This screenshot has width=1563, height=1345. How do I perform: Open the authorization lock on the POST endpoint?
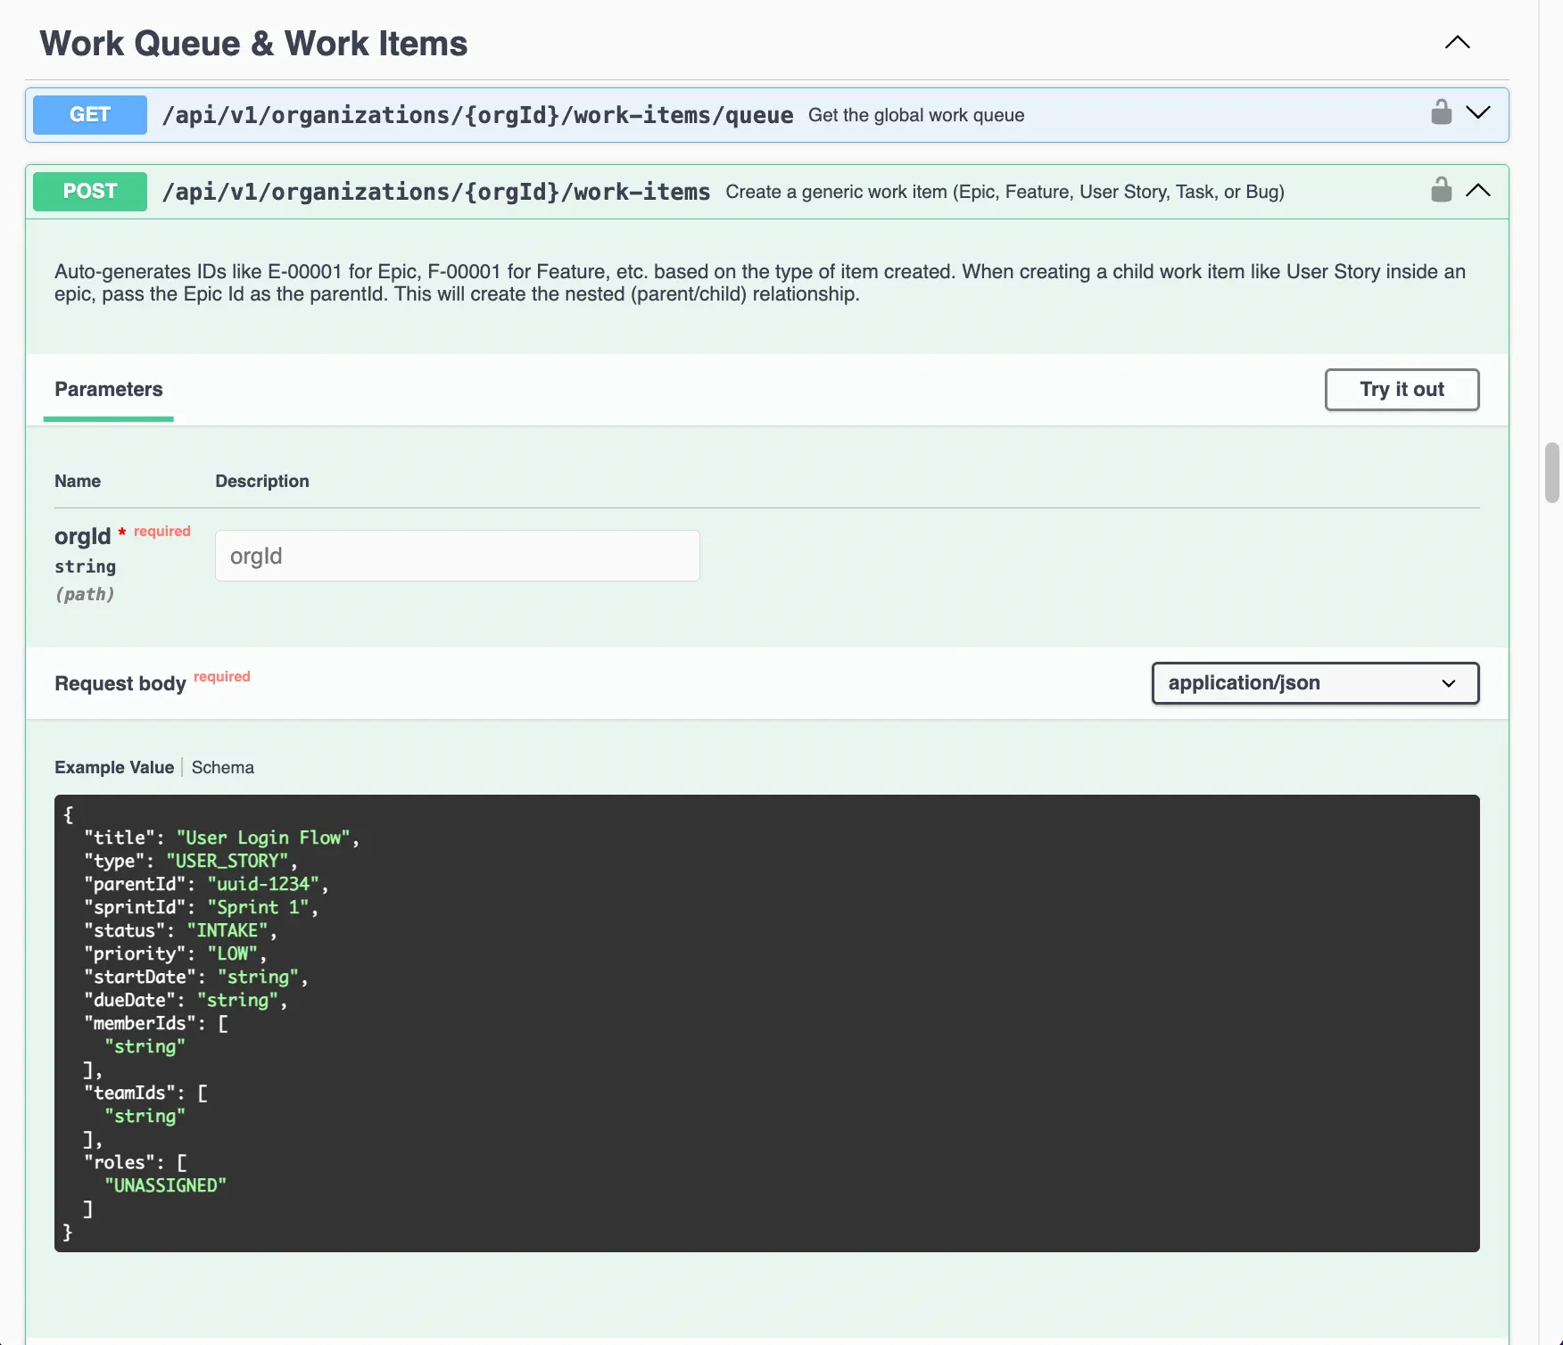point(1441,190)
